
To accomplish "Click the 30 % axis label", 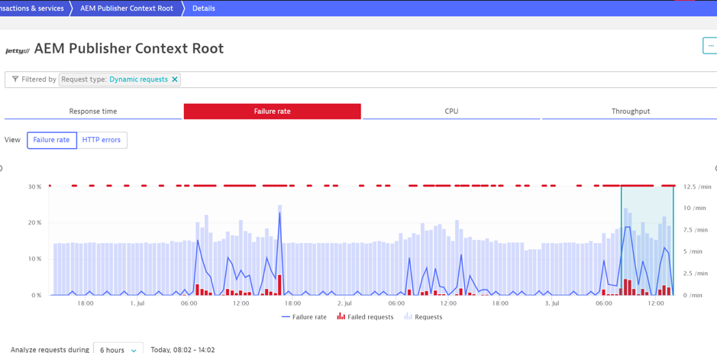I will tap(36, 186).
